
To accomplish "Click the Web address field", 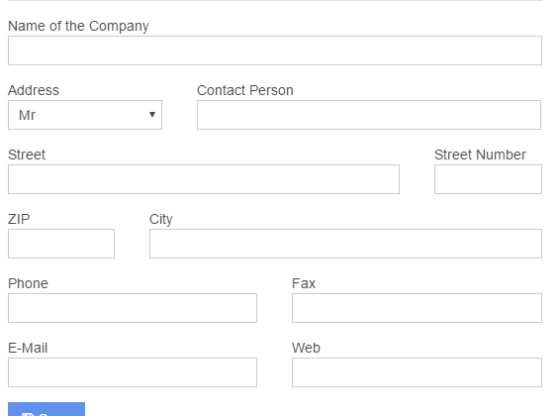I will (x=417, y=372).
